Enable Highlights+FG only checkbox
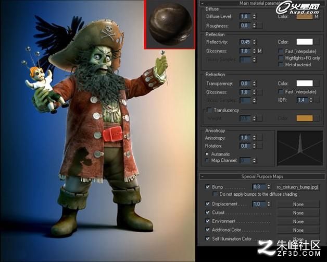327x262 pixels. coord(281,58)
